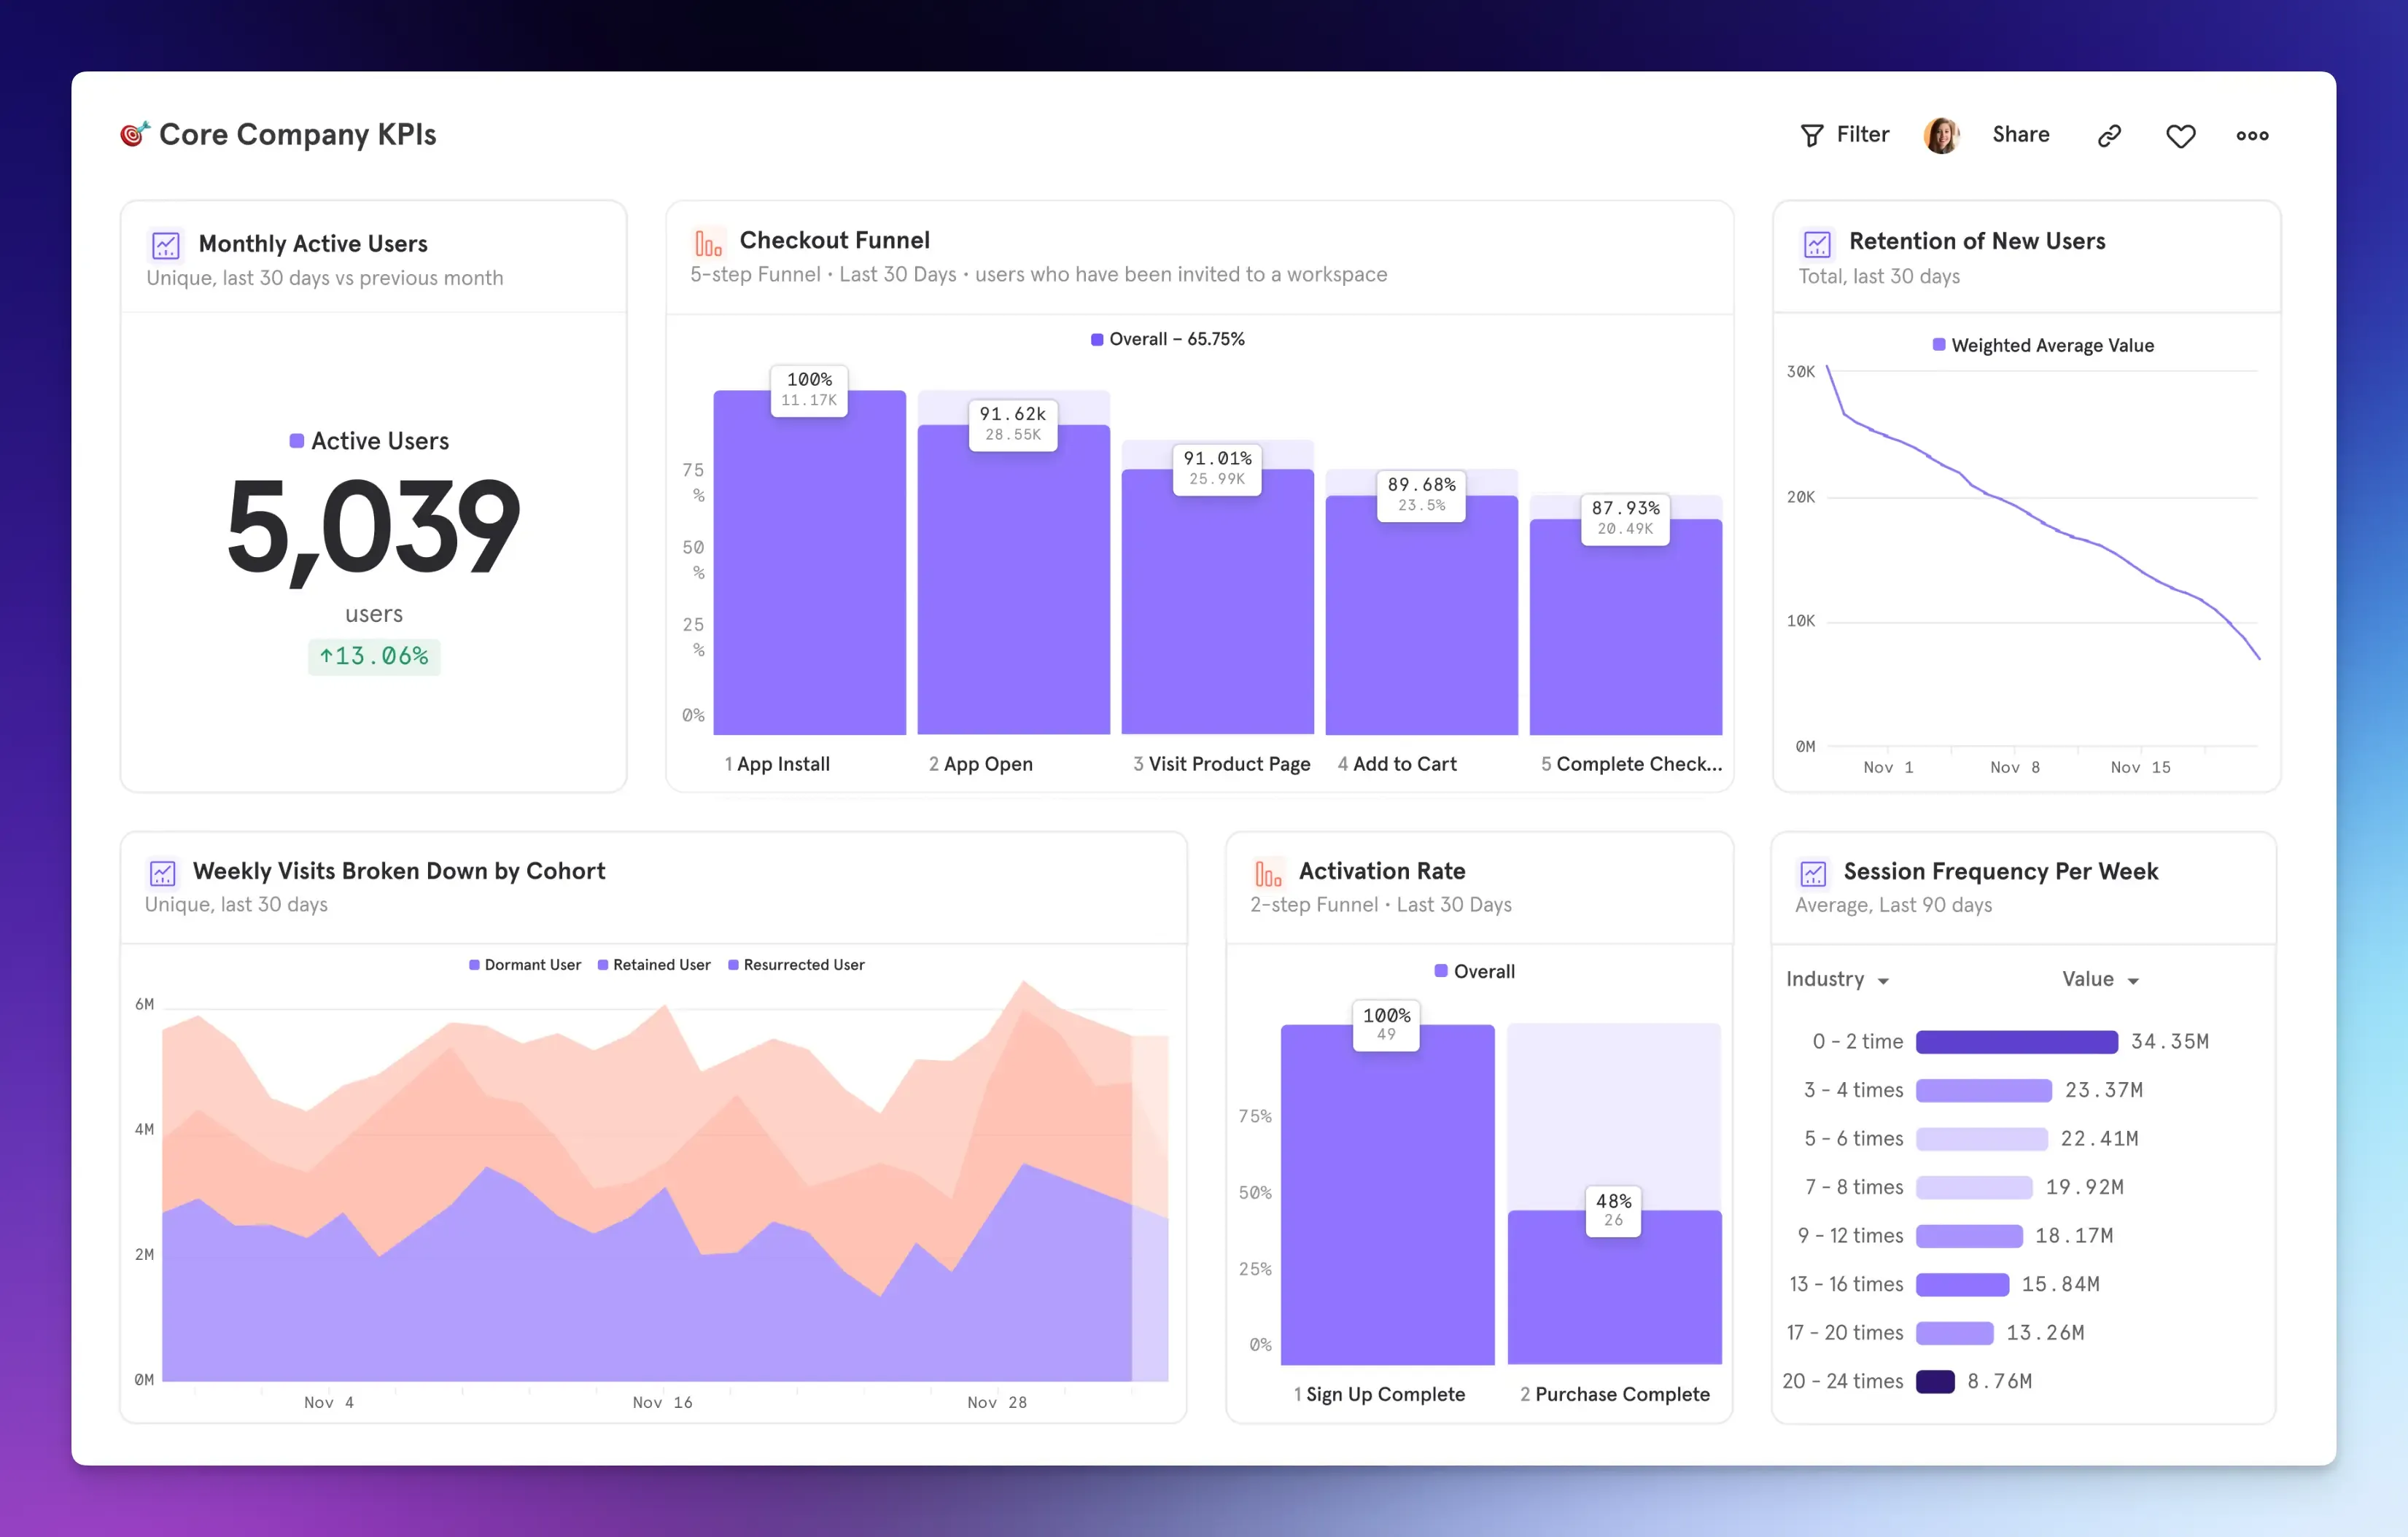Click the Activation Rate funnel icon
Screen dimensions: 2408x1537
[1267, 874]
